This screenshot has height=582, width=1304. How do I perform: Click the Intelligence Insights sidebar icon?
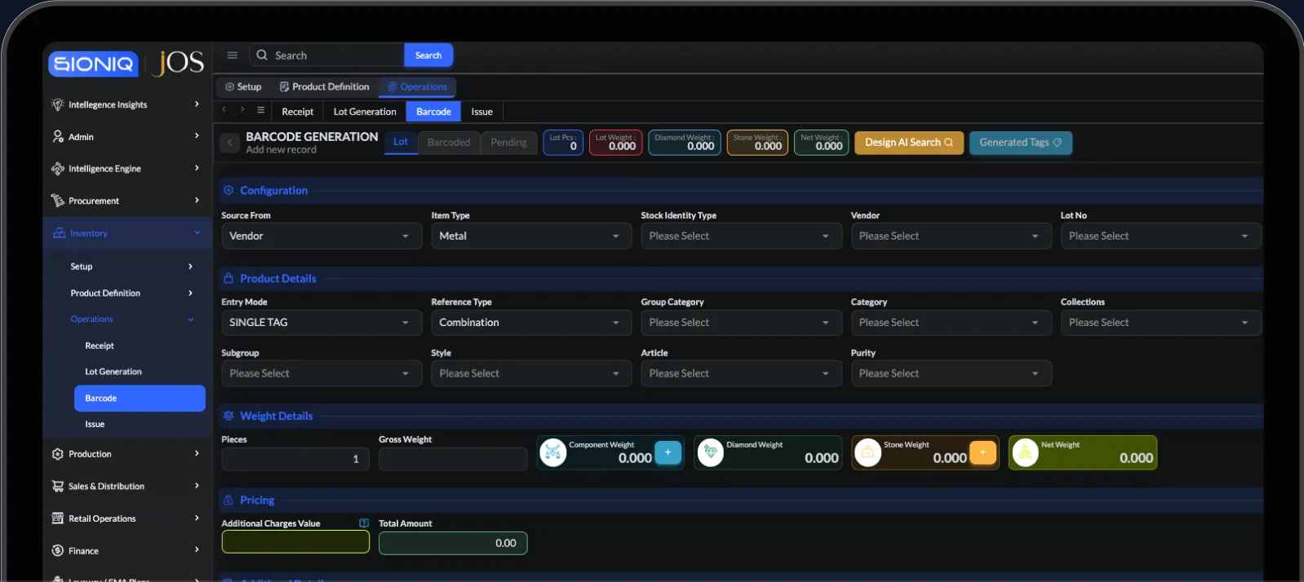click(x=57, y=104)
